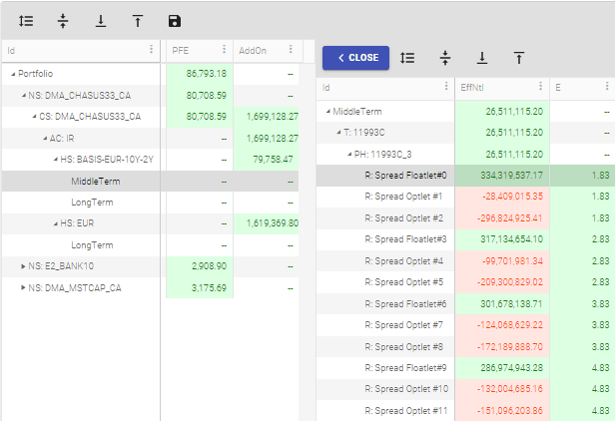This screenshot has height=421, width=615.
Task: Click EffNtl value 334,319,537.17
Action: point(512,176)
